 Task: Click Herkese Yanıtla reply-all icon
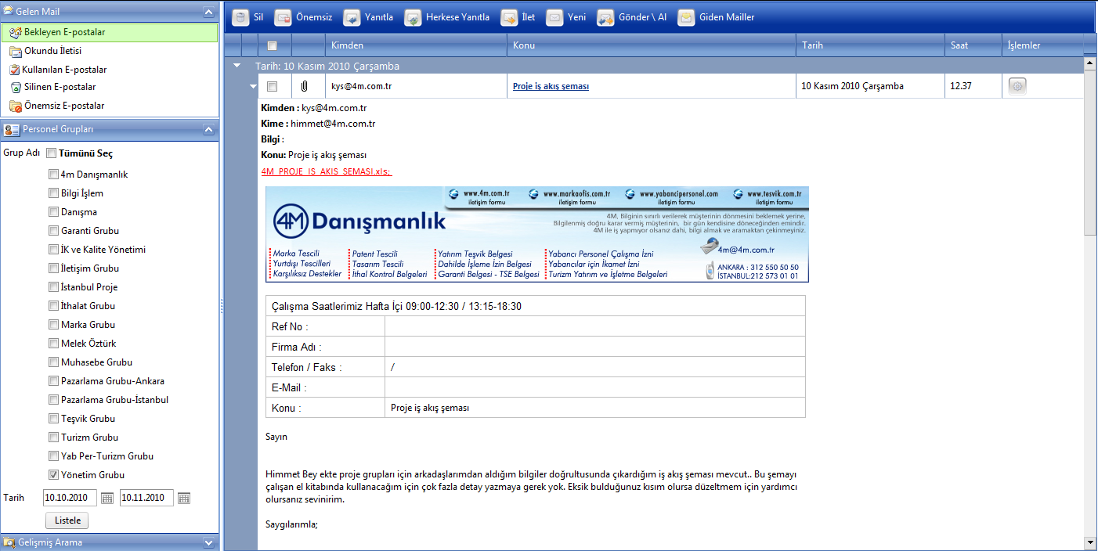pyautogui.click(x=413, y=17)
